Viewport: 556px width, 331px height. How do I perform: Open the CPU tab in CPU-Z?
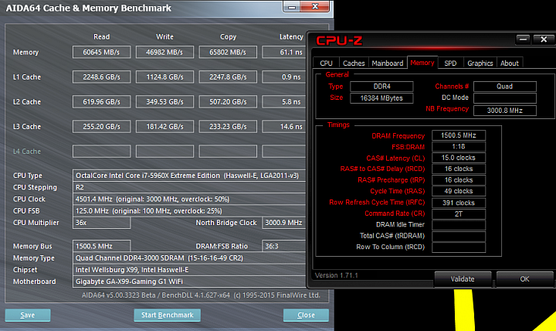pyautogui.click(x=326, y=63)
